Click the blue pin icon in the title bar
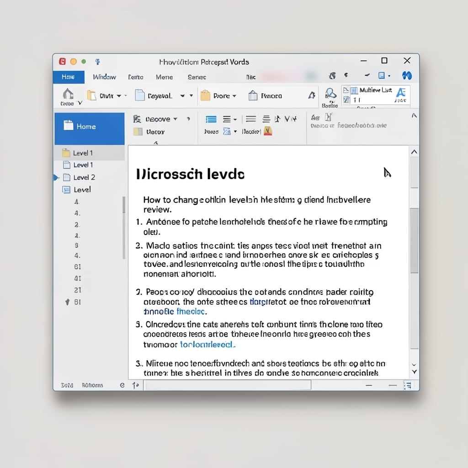 (x=98, y=62)
